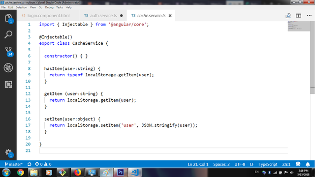Open the Edit menu

(x=11, y=7)
